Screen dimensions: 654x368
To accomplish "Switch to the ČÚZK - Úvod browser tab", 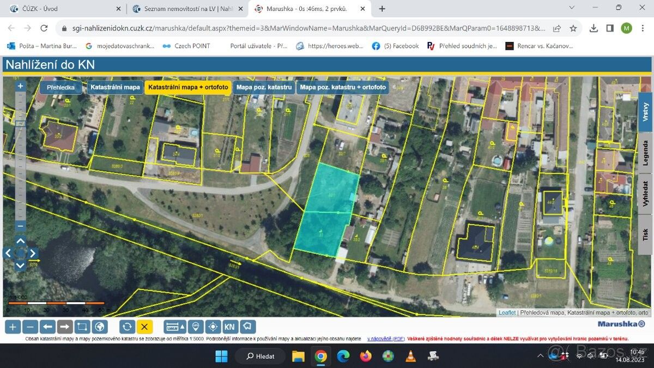I will pyautogui.click(x=63, y=9).
